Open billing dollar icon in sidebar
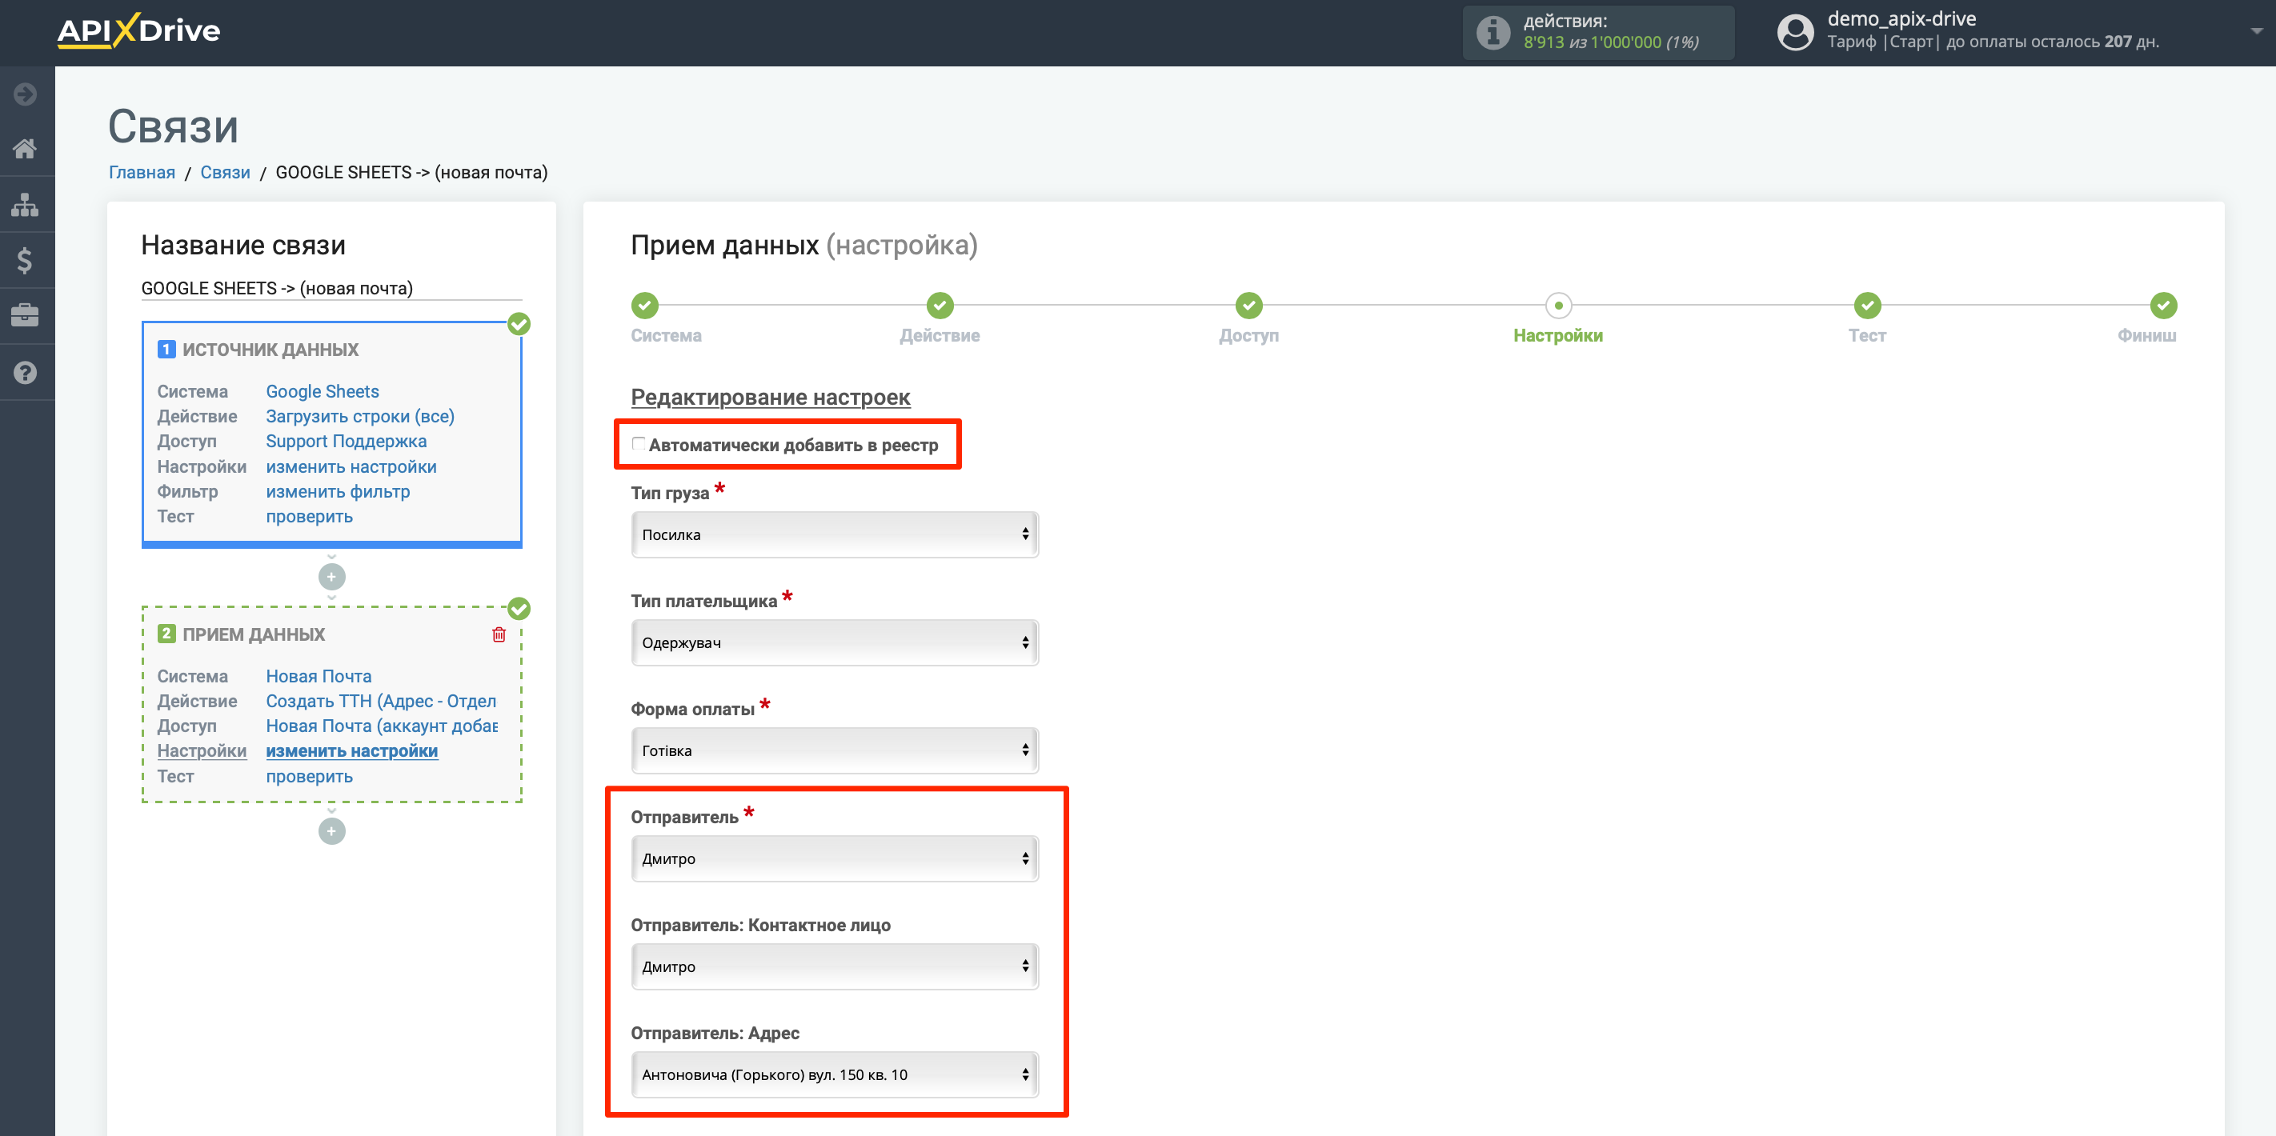Screen dimensions: 2276x1136 click(26, 260)
